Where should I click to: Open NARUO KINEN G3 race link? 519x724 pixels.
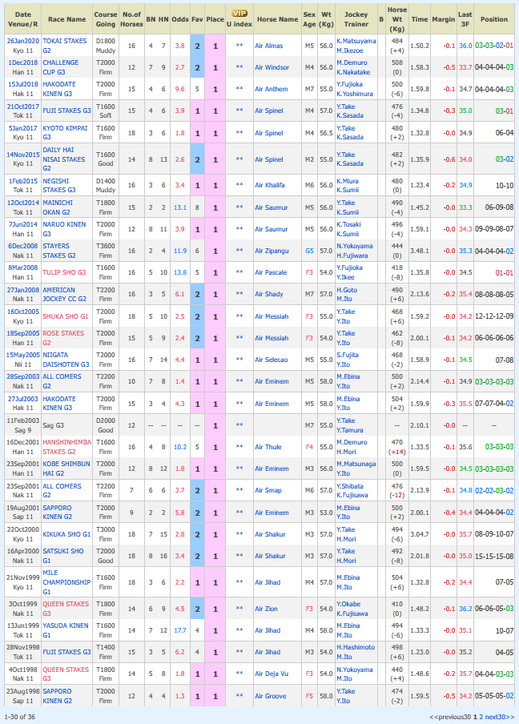point(64,229)
